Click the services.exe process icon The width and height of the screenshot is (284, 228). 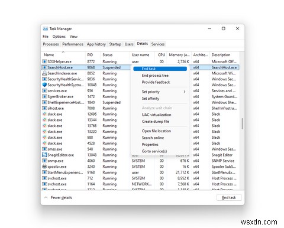coord(44,91)
